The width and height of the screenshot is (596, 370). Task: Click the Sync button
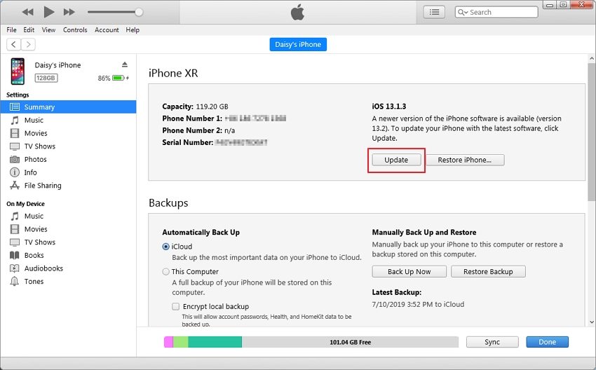click(492, 342)
